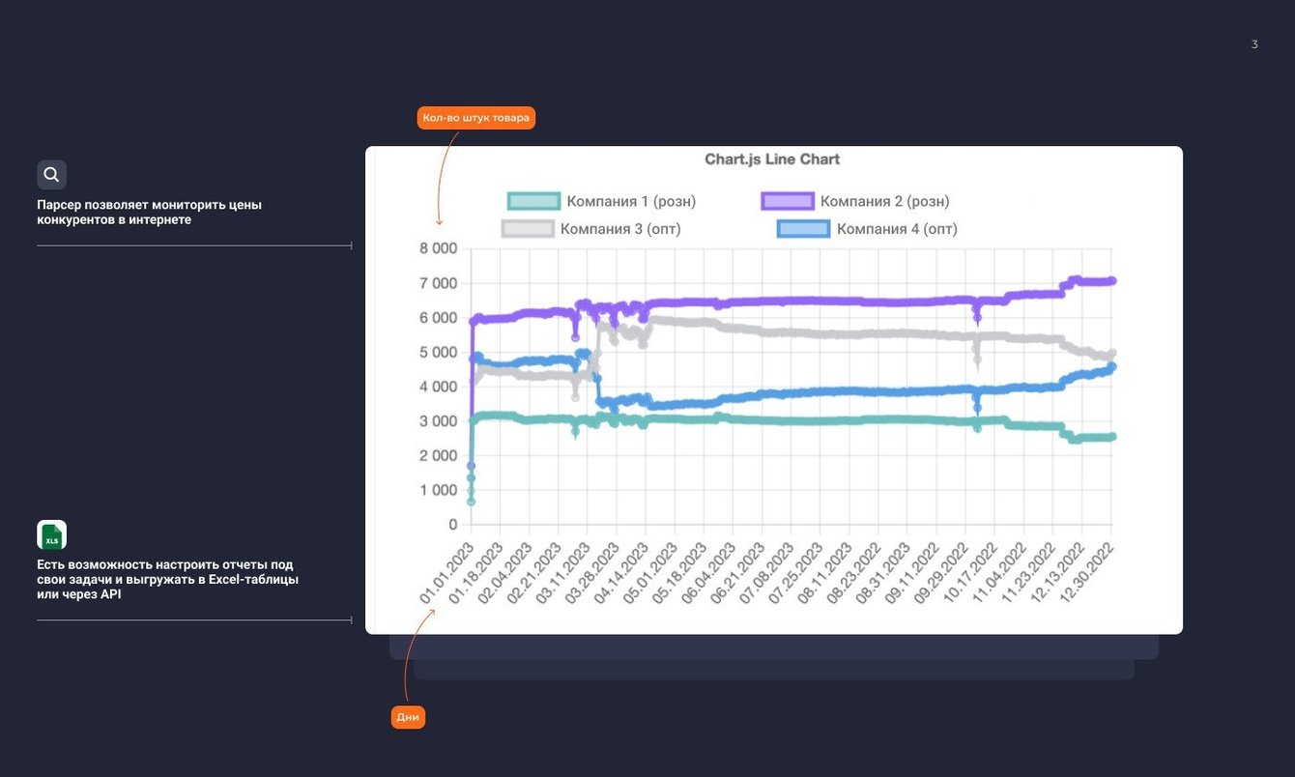
Task: Click the Компания 4 (опт) legend label
Action: [x=897, y=229]
